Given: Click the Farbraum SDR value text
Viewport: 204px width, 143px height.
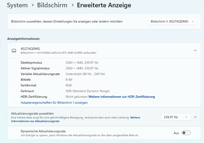Looking at the screenshot, I should click(x=87, y=91).
